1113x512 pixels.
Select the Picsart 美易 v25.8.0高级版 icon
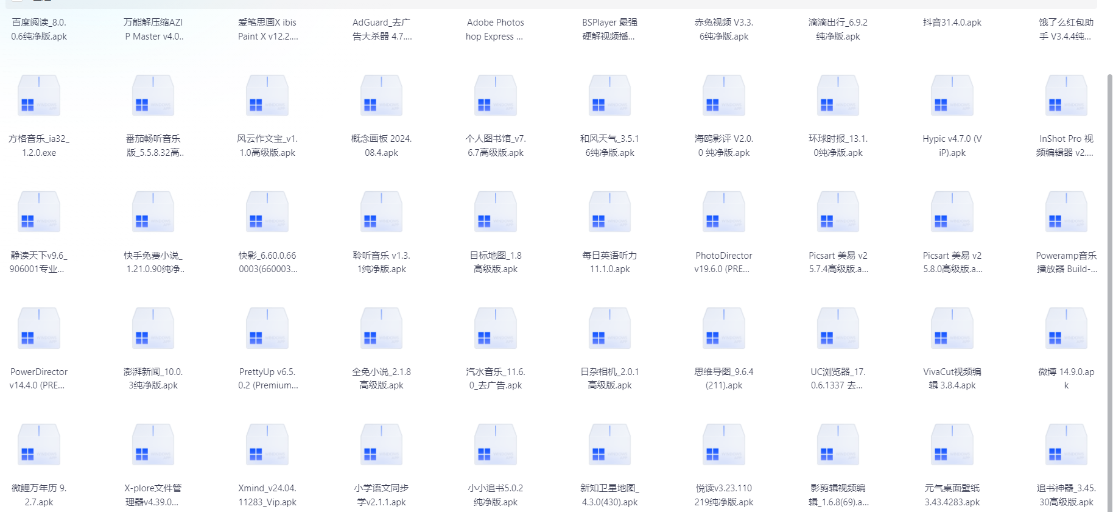(x=952, y=212)
